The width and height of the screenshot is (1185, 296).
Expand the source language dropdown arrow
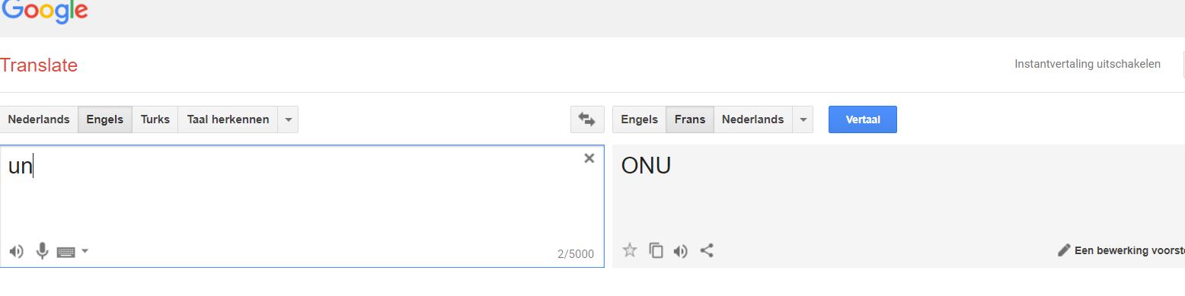[x=288, y=119]
